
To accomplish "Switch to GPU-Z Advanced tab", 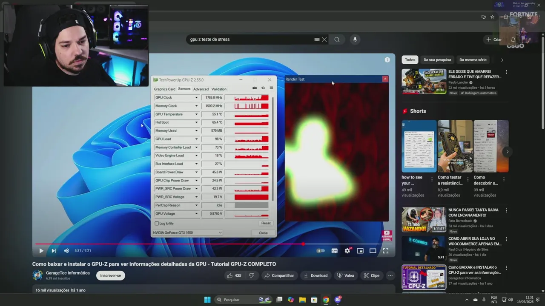I will tap(201, 89).
